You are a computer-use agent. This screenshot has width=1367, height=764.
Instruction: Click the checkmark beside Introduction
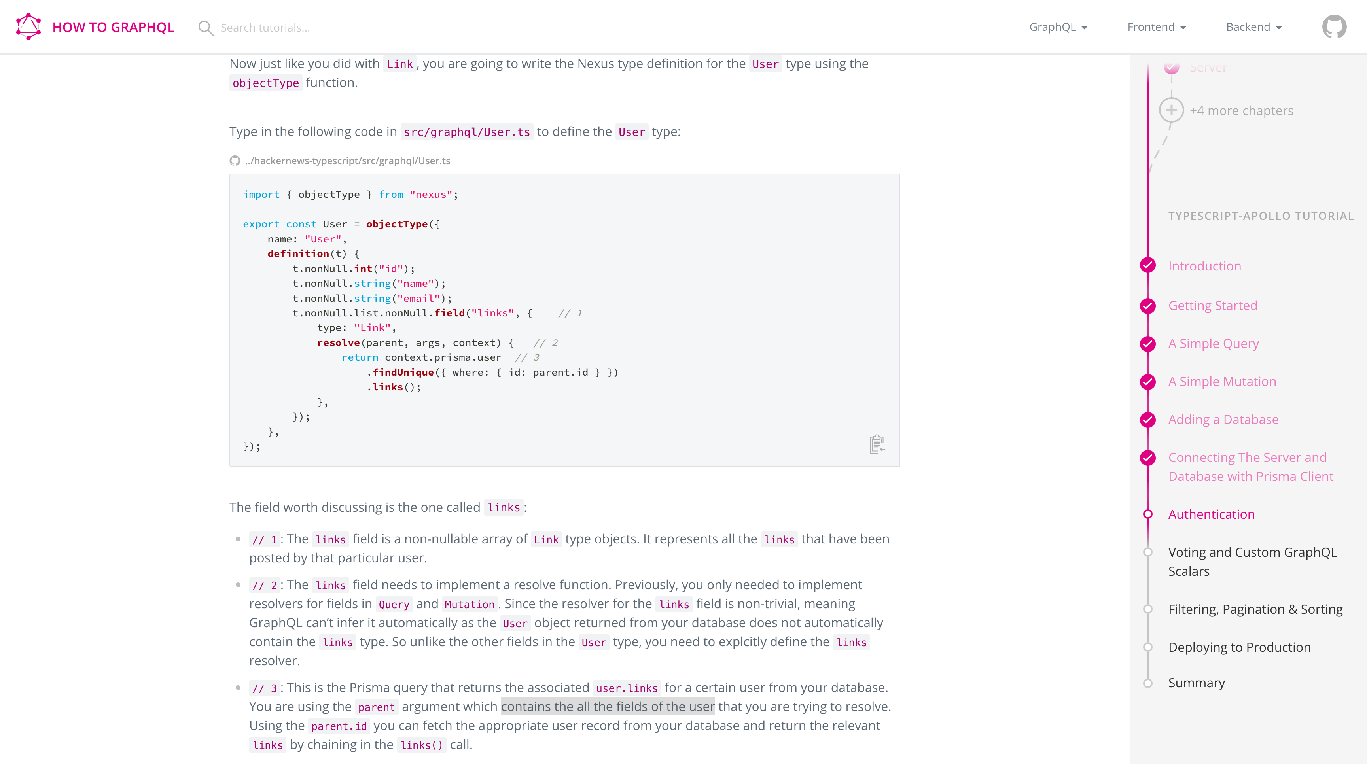tap(1148, 265)
